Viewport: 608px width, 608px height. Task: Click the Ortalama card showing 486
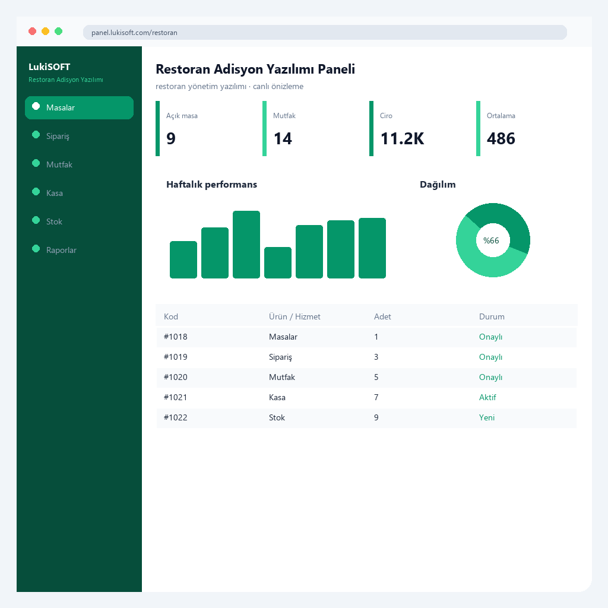[525, 129]
